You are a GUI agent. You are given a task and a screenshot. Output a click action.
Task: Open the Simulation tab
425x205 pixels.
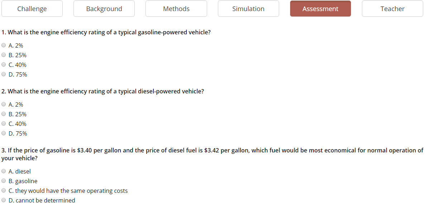(248, 9)
